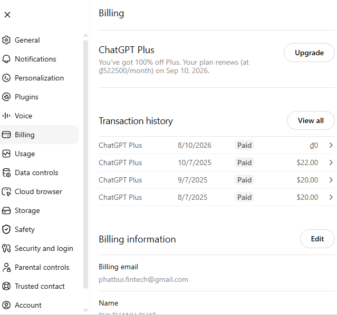
Task: Click the ChatGPT Plus plan heading
Action: click(x=127, y=50)
